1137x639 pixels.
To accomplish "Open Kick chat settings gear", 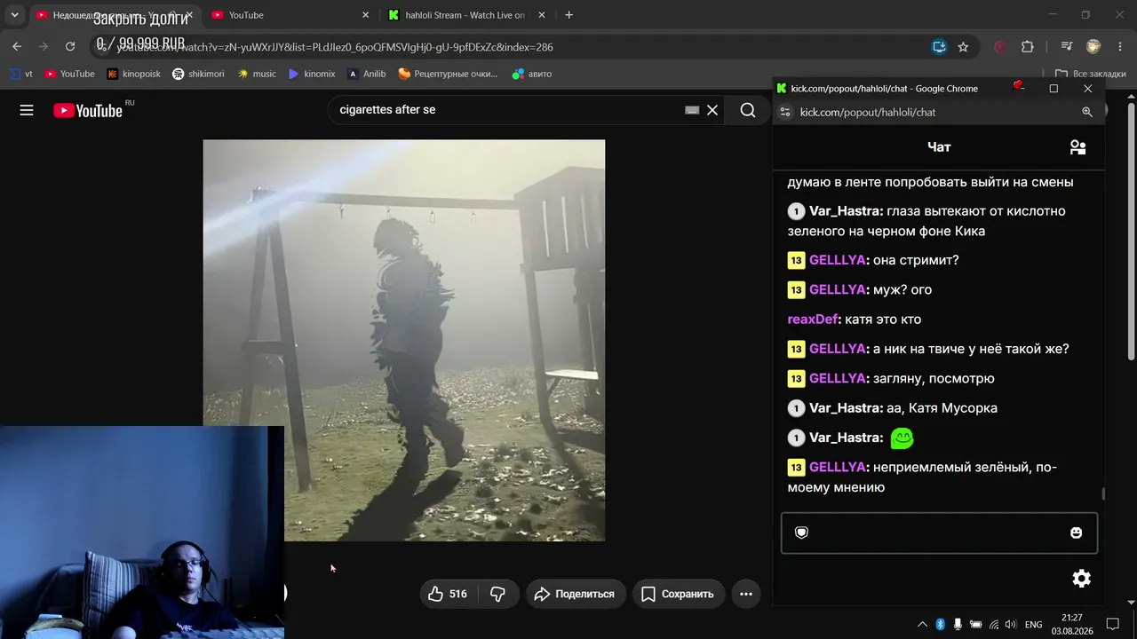I will pyautogui.click(x=1081, y=579).
